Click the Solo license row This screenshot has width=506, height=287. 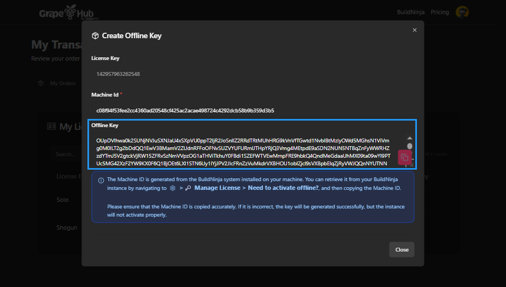point(62,200)
